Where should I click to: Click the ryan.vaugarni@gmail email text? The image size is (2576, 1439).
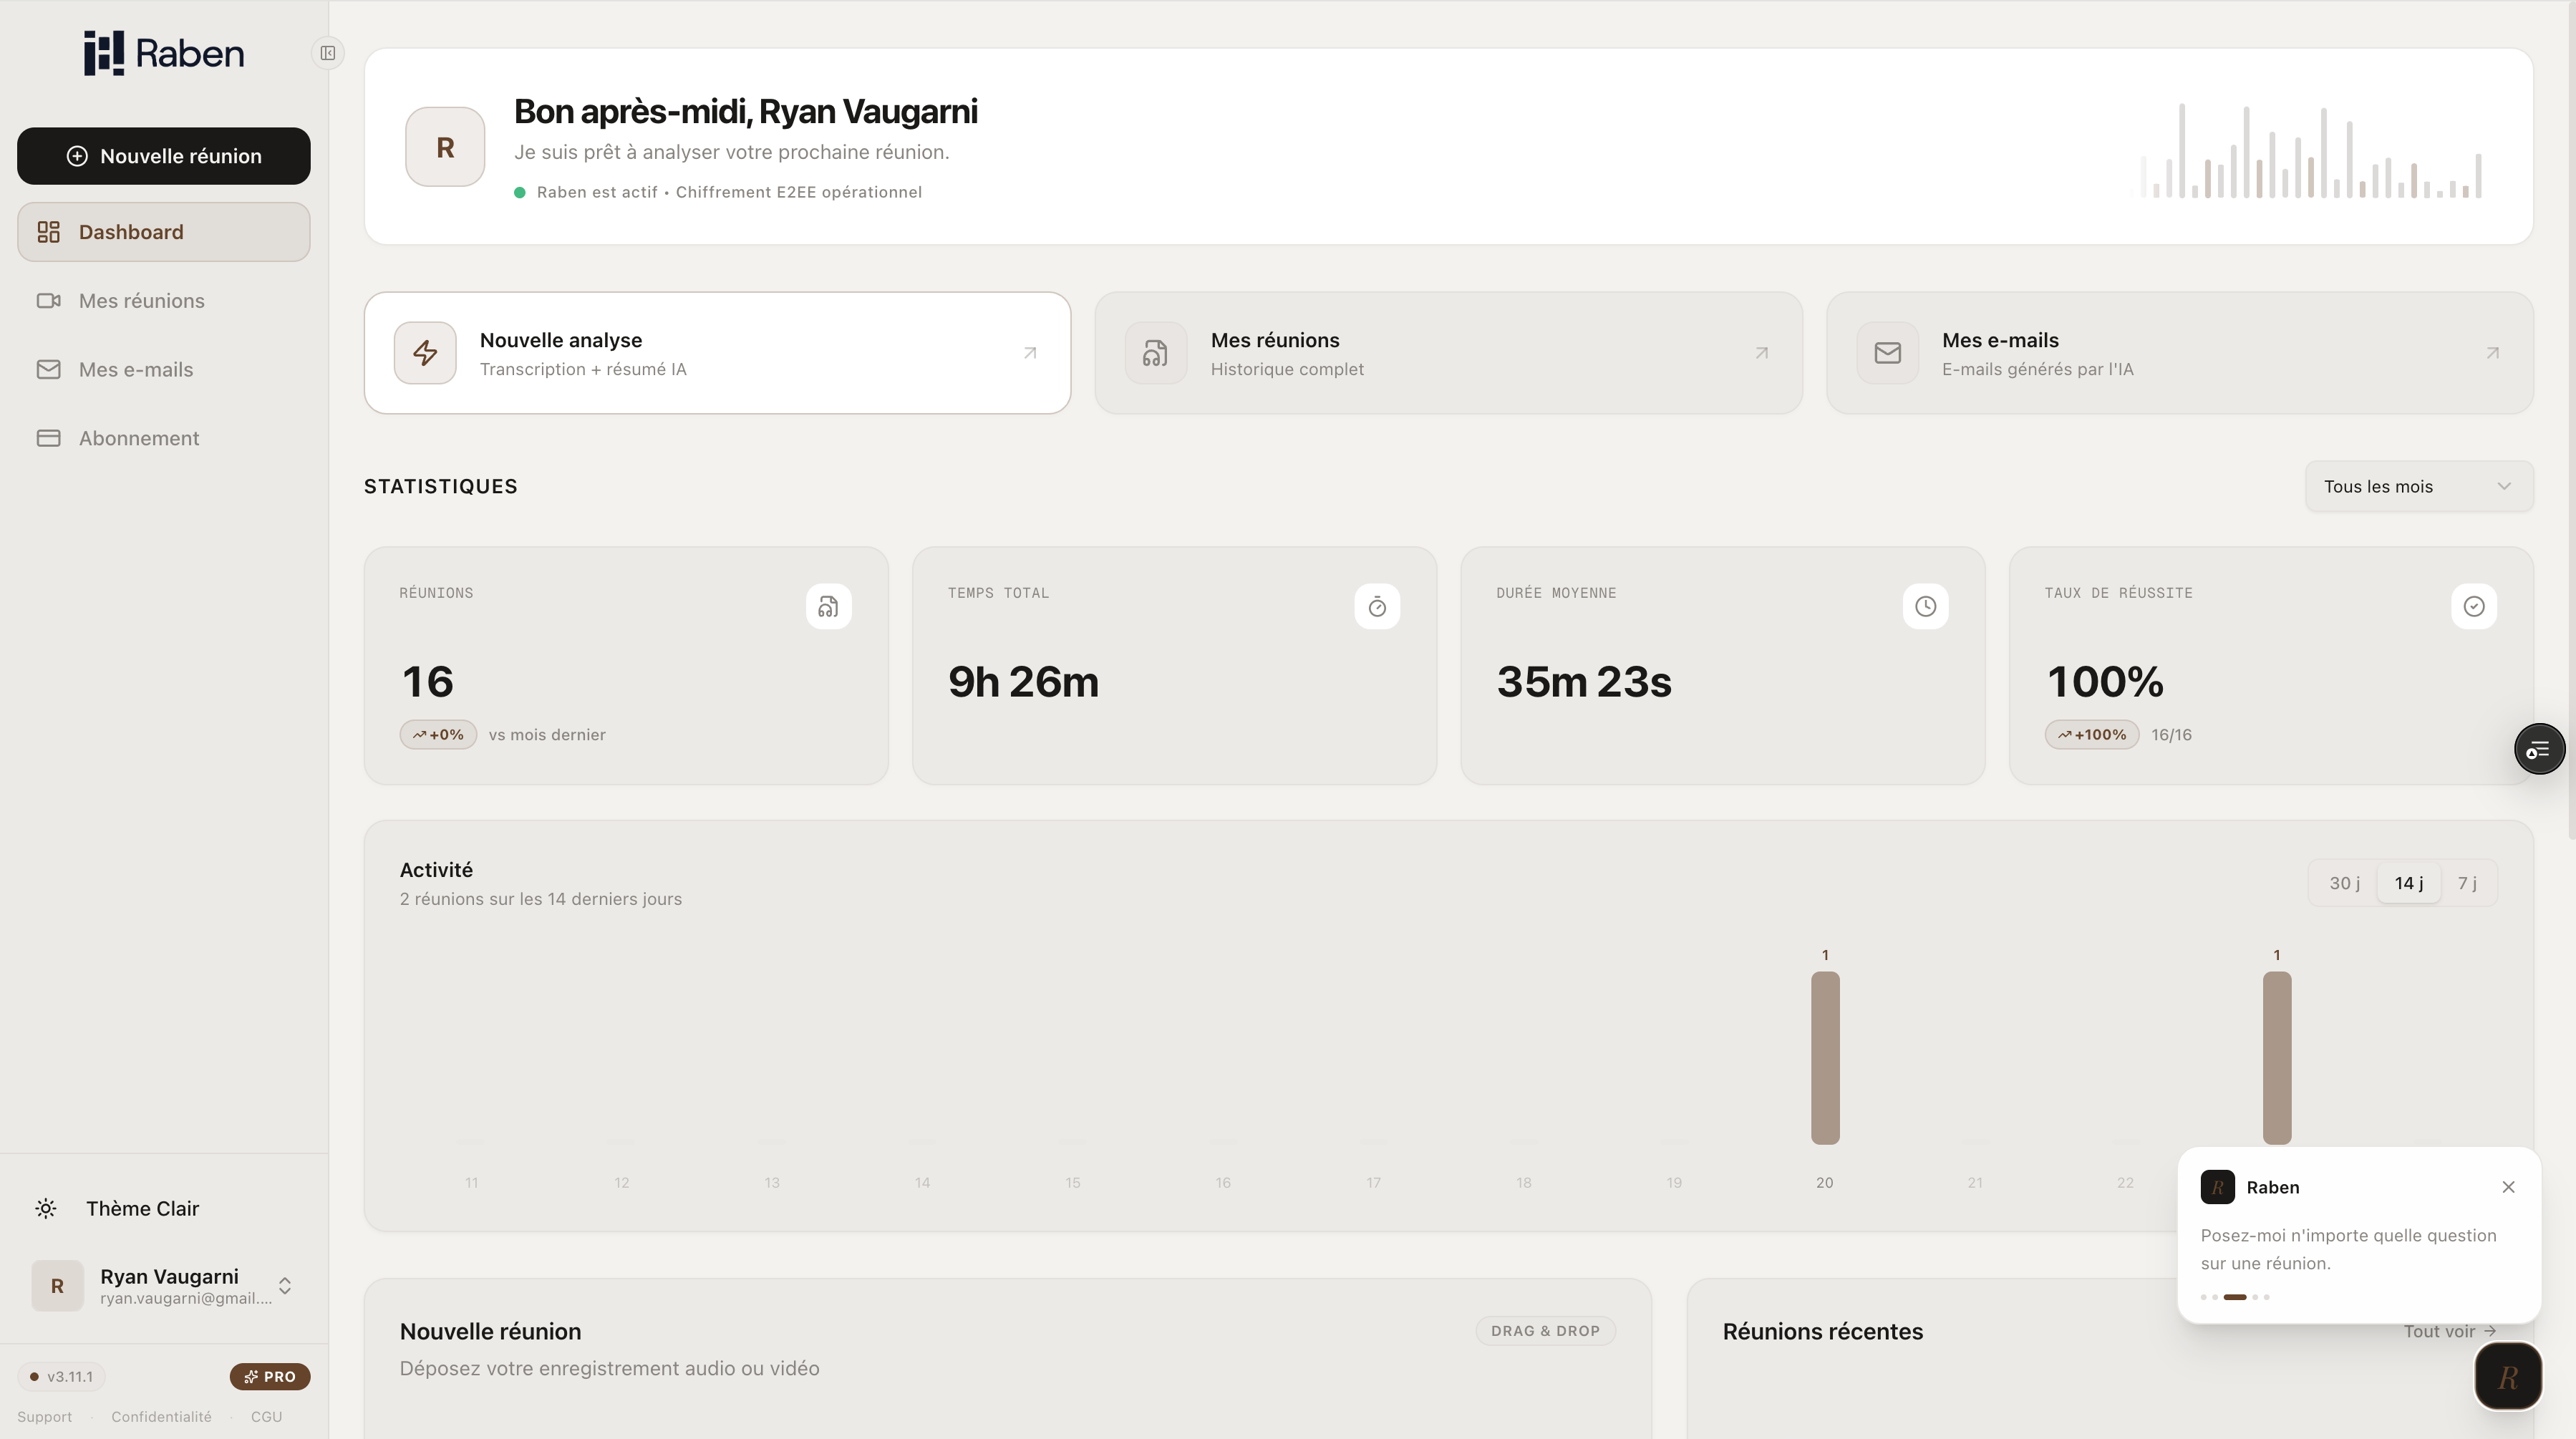coord(186,1299)
